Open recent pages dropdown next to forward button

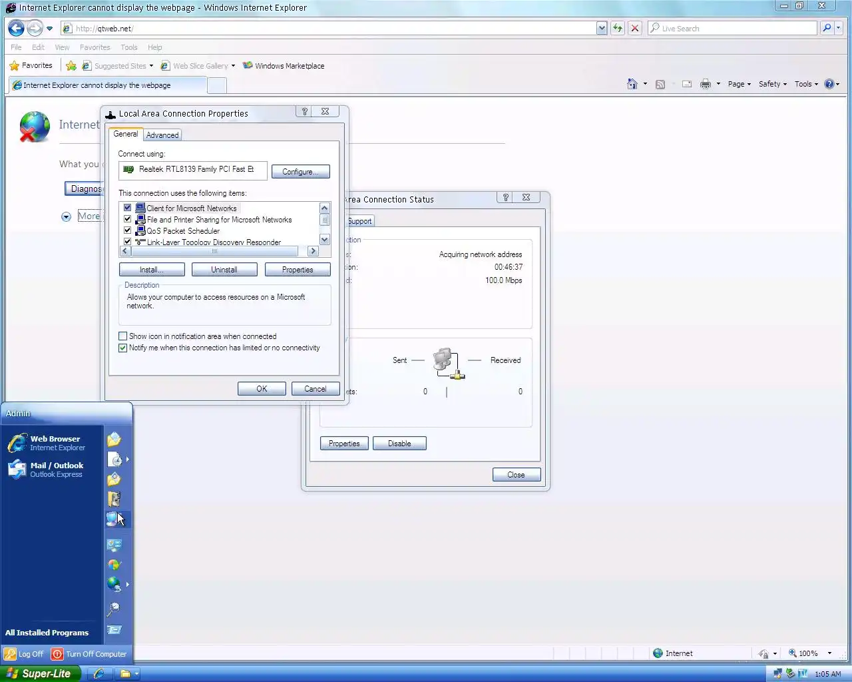tap(49, 29)
